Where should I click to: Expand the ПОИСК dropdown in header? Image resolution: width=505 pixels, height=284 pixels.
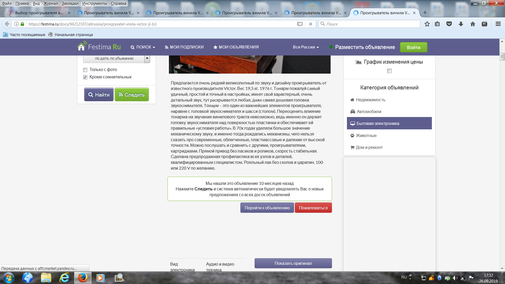143,47
